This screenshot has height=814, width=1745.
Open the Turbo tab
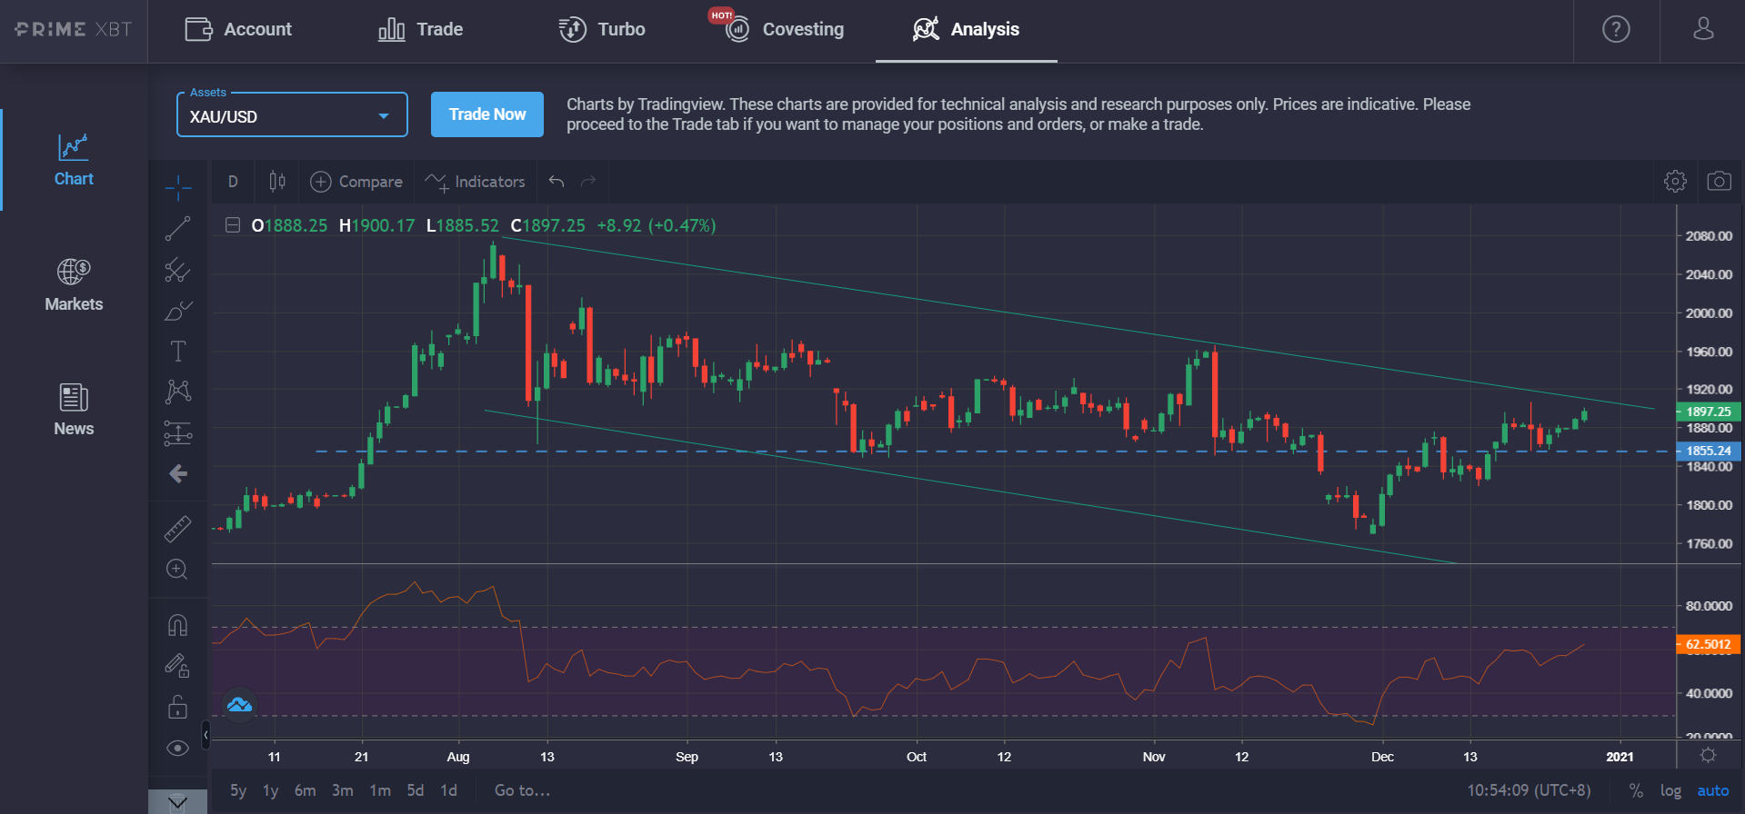602,30
